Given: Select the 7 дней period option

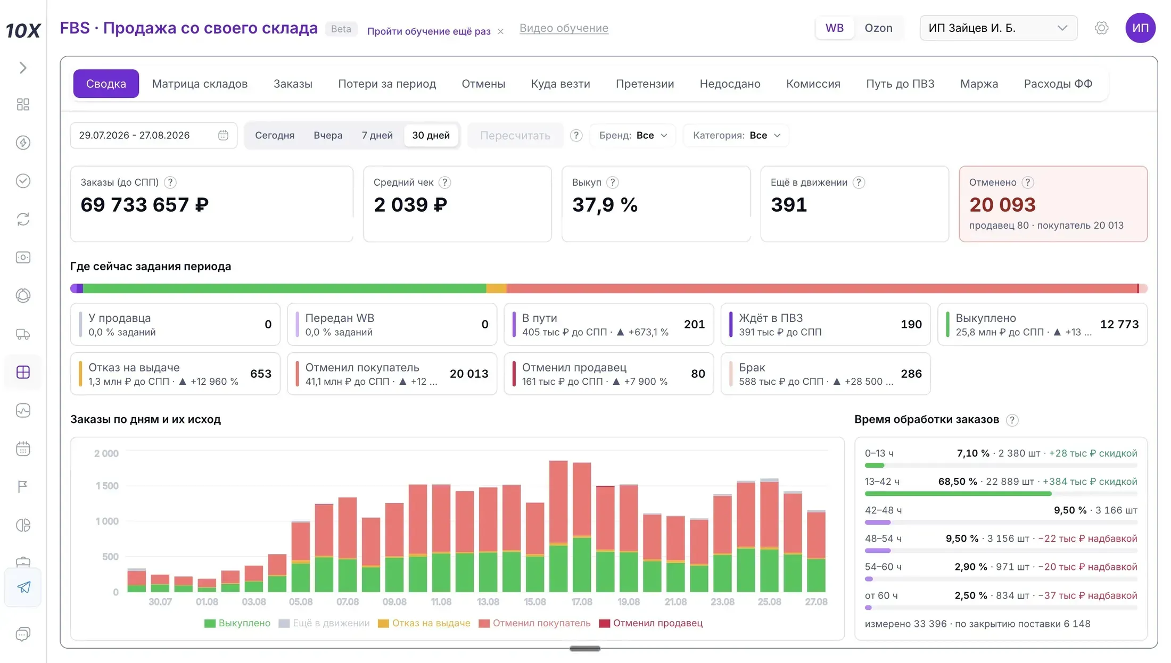Looking at the screenshot, I should pos(377,135).
